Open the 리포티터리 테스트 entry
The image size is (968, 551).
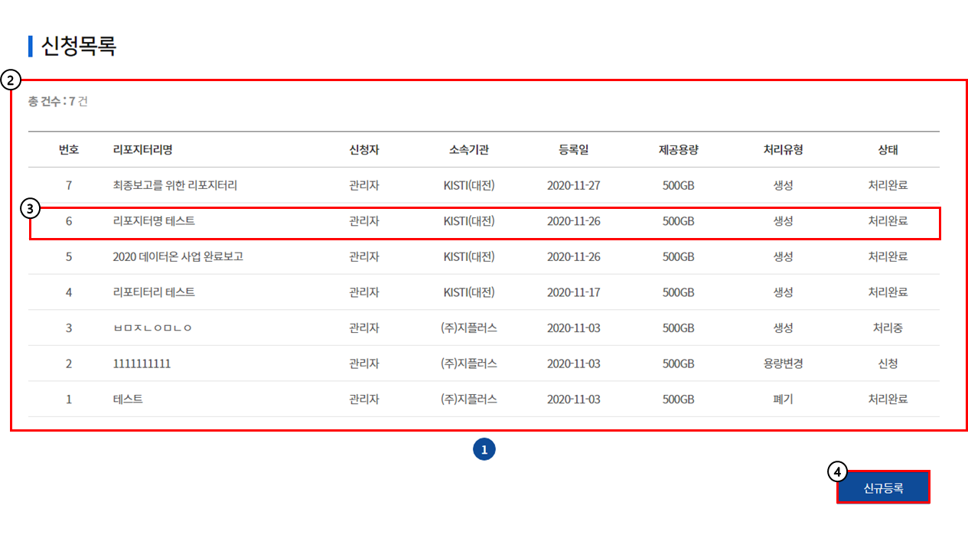[x=153, y=292]
